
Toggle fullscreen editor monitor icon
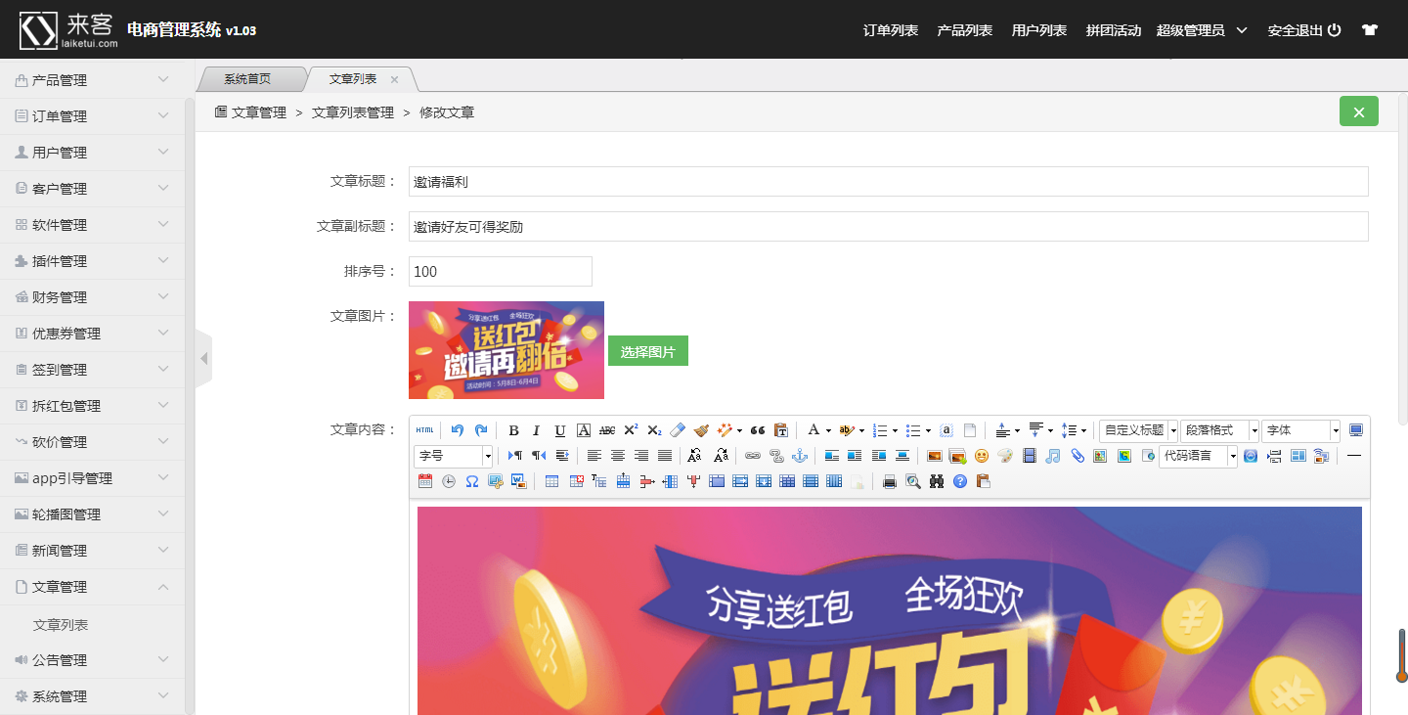1356,430
